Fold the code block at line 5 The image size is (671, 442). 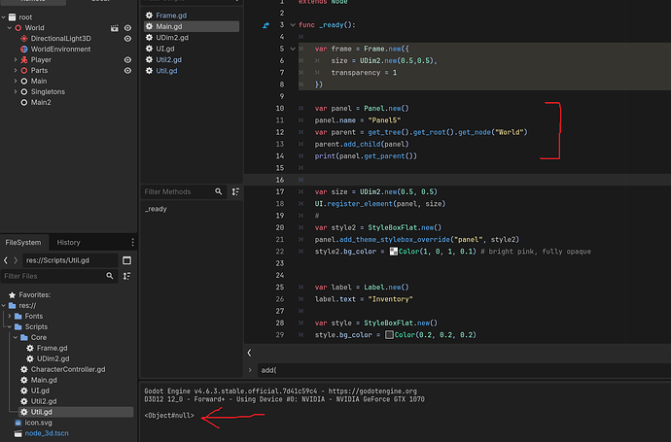tap(293, 49)
